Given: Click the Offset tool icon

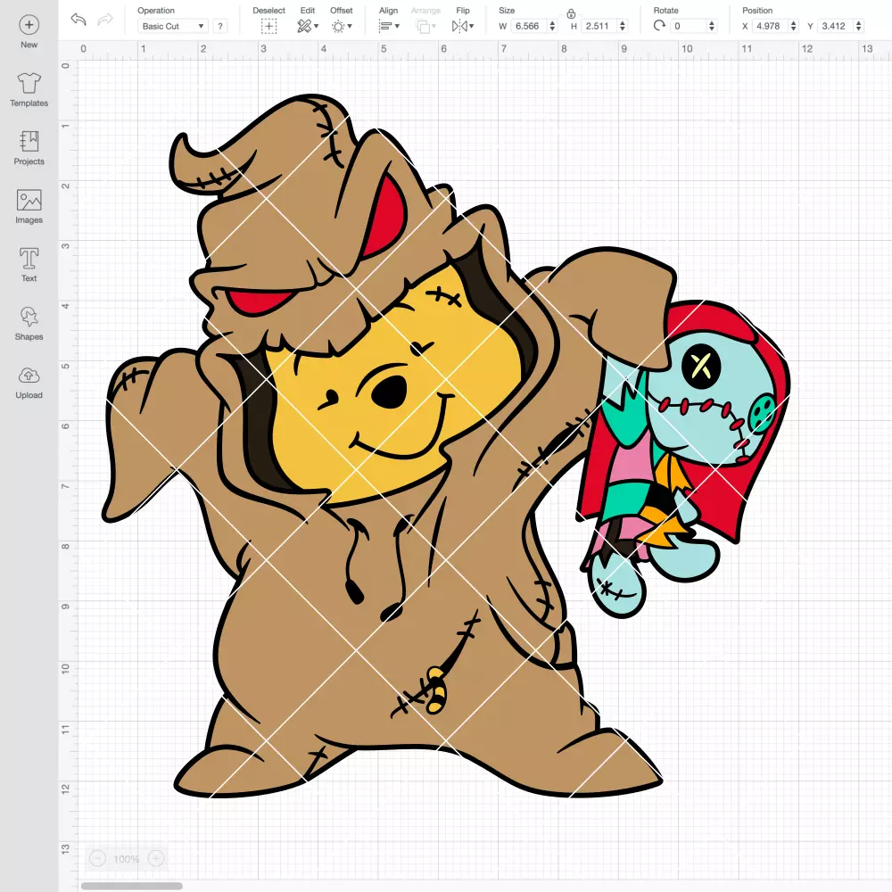Looking at the screenshot, I should coord(338,26).
